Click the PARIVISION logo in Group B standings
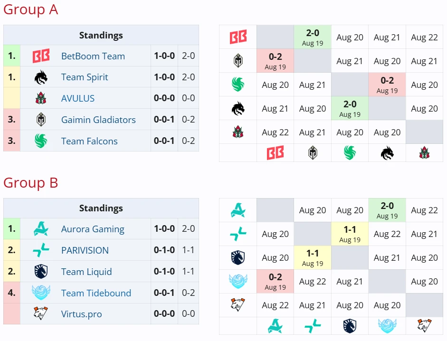The image size is (447, 341). [x=41, y=250]
